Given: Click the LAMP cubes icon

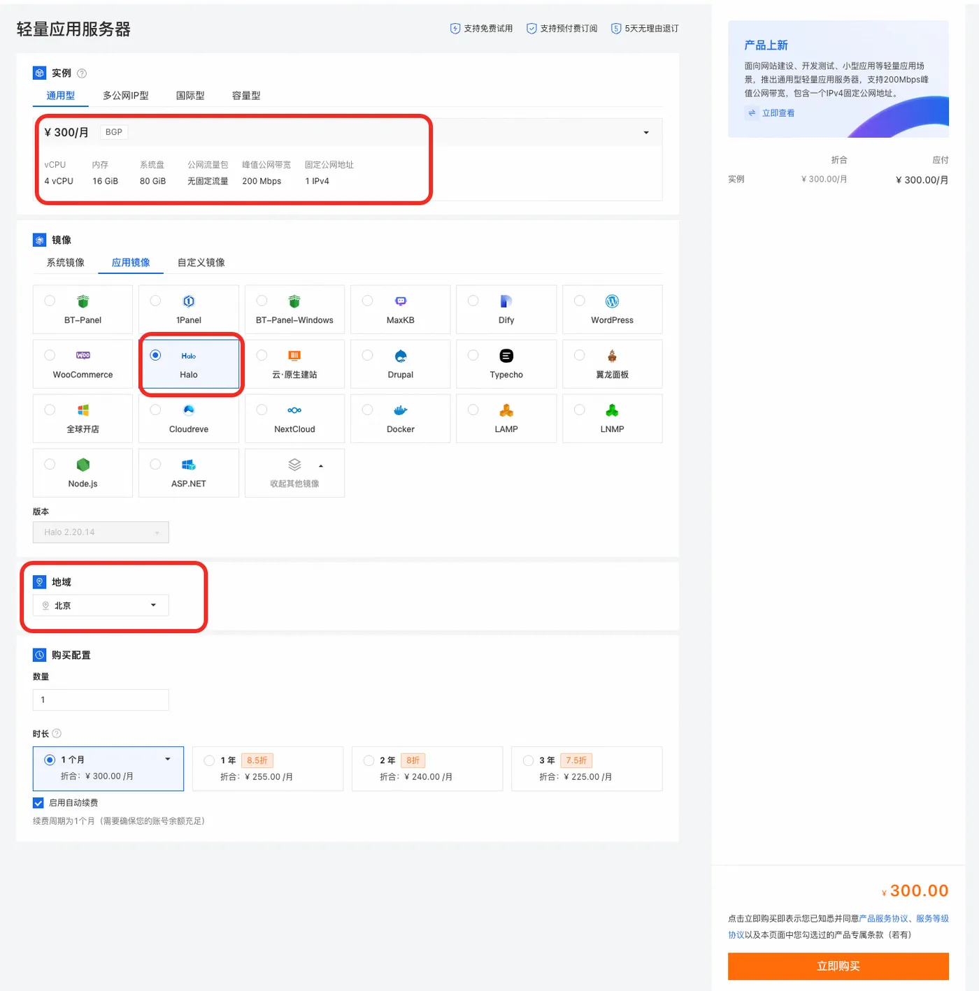Looking at the screenshot, I should pyautogui.click(x=506, y=410).
